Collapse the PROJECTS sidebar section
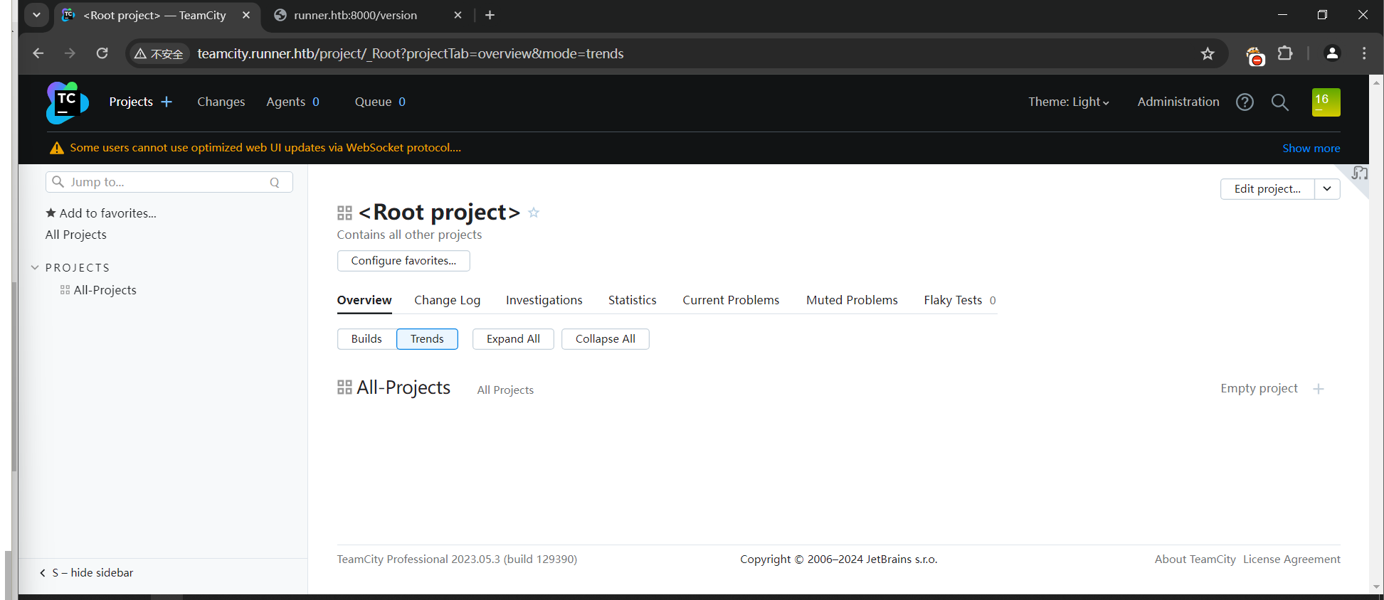The image size is (1384, 600). coord(35,267)
